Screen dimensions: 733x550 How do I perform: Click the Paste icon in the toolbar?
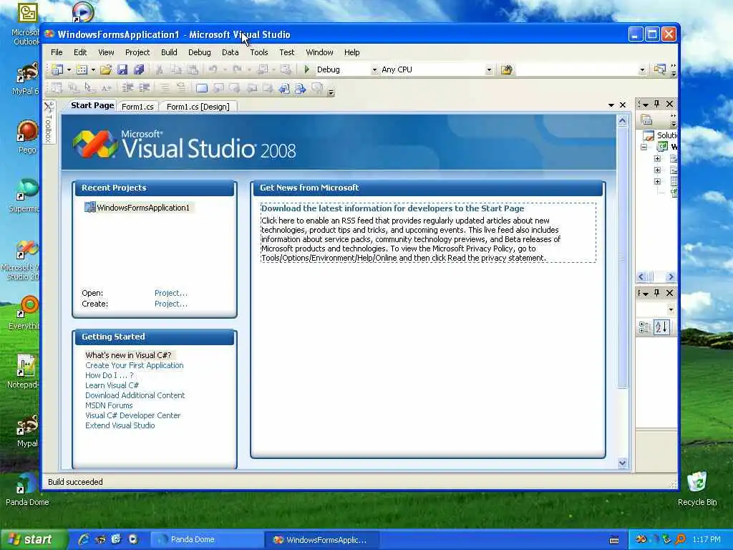[x=192, y=69]
